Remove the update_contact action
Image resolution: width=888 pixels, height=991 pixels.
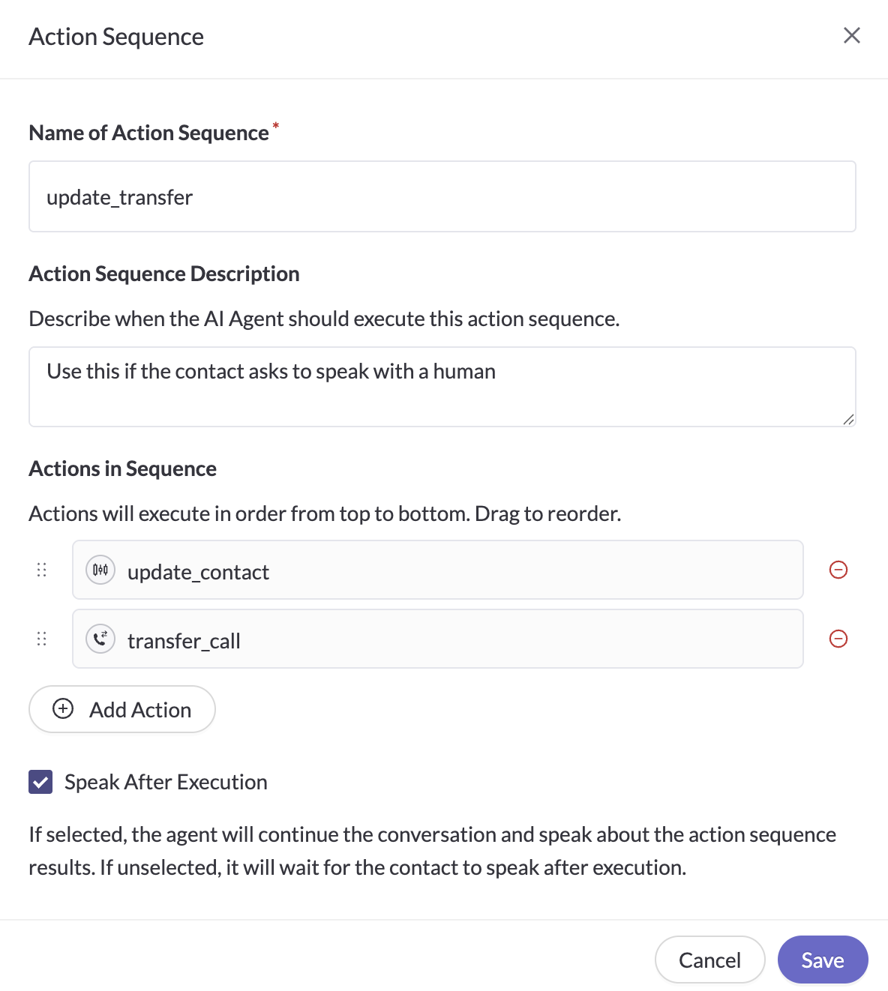[838, 570]
